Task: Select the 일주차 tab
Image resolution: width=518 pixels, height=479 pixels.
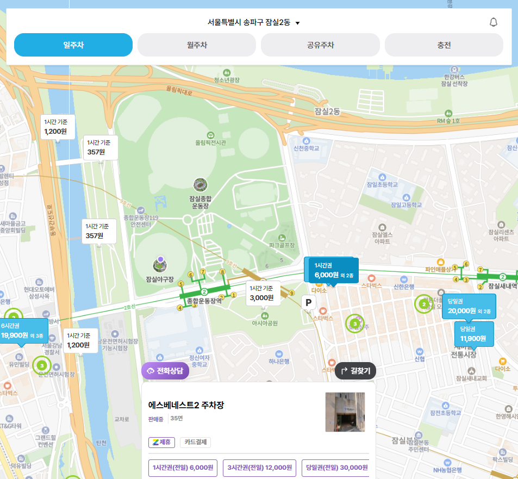Action: 73,45
